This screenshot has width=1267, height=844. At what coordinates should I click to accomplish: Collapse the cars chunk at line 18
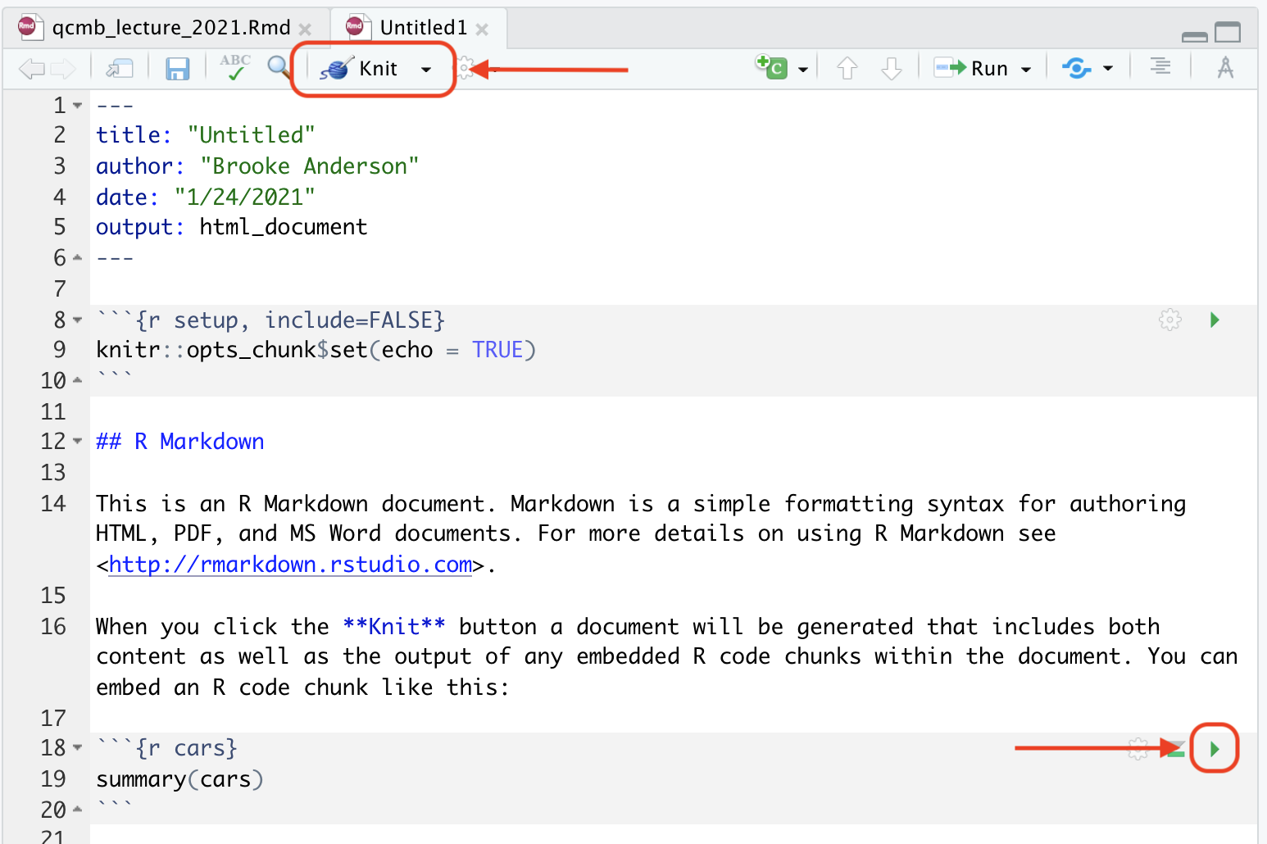78,747
